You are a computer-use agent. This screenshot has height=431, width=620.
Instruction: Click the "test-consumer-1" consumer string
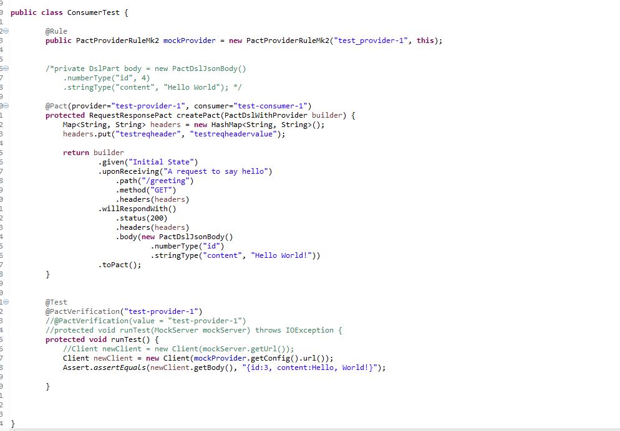click(x=271, y=106)
